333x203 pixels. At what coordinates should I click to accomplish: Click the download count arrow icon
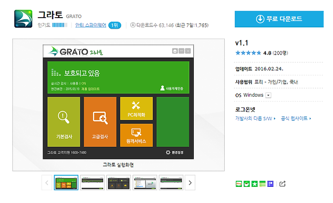[x=133, y=25]
